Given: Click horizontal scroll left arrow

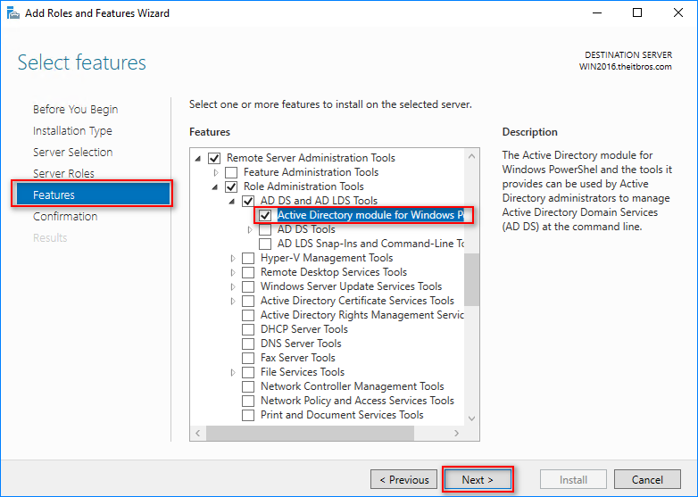Looking at the screenshot, I should [x=197, y=433].
